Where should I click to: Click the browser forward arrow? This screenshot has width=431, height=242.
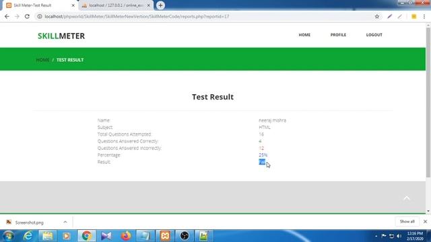pos(17,16)
